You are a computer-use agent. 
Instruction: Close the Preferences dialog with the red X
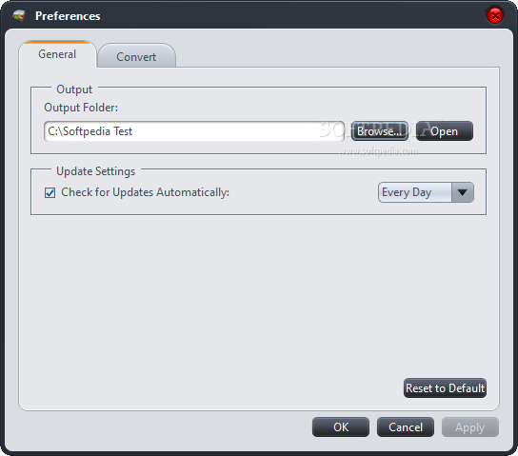(495, 15)
